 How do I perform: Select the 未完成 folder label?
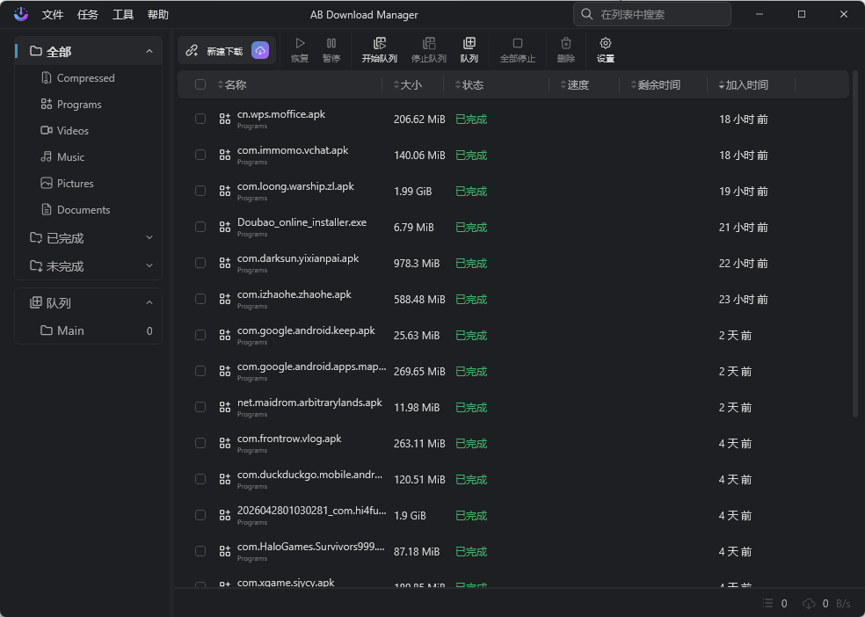click(x=65, y=266)
